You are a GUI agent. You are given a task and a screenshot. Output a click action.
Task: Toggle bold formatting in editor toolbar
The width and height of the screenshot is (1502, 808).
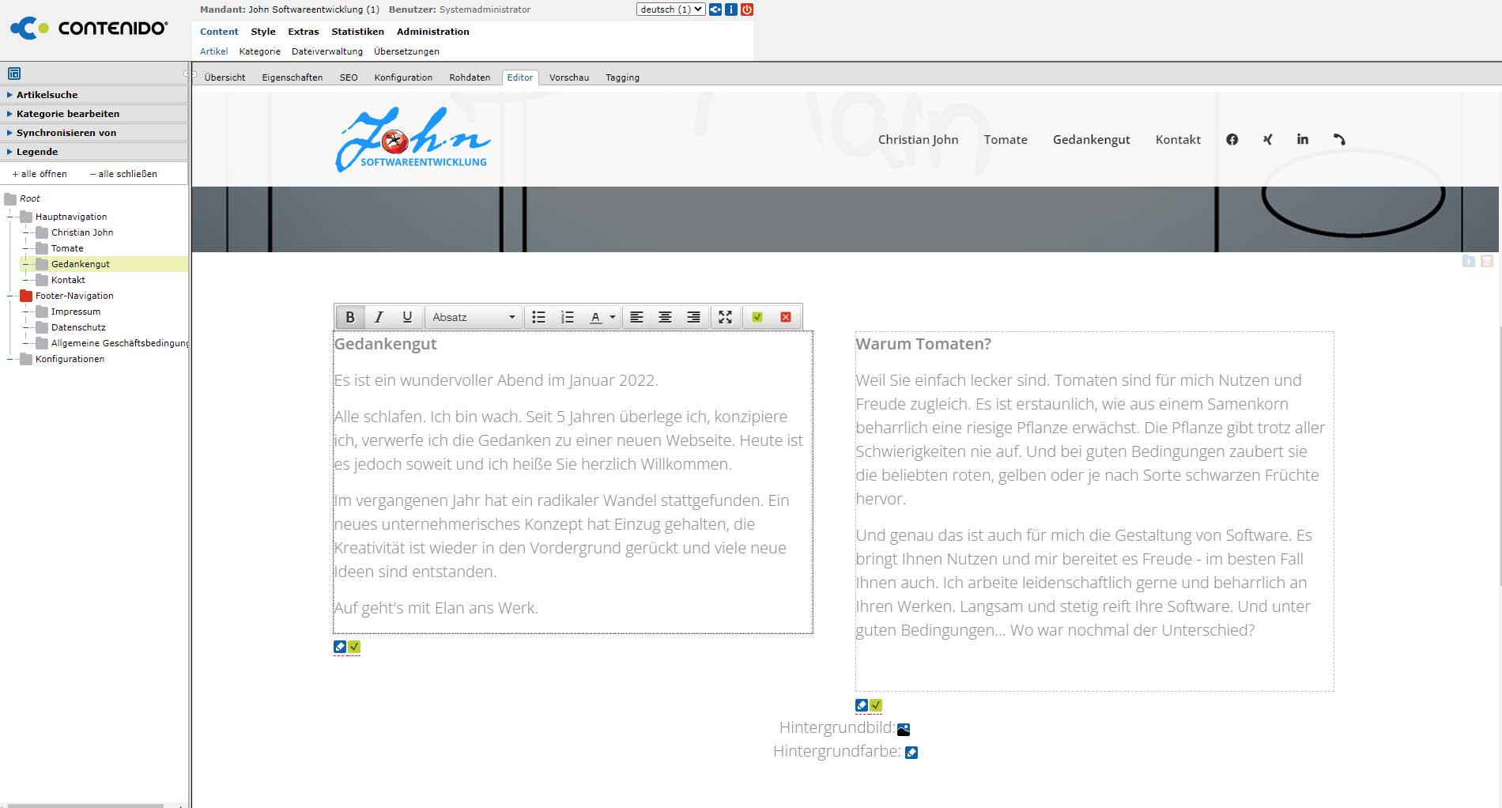click(350, 317)
